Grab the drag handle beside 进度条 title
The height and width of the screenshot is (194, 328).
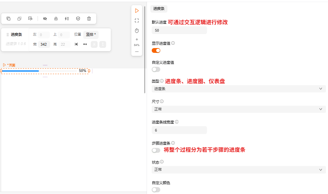(x=8, y=34)
